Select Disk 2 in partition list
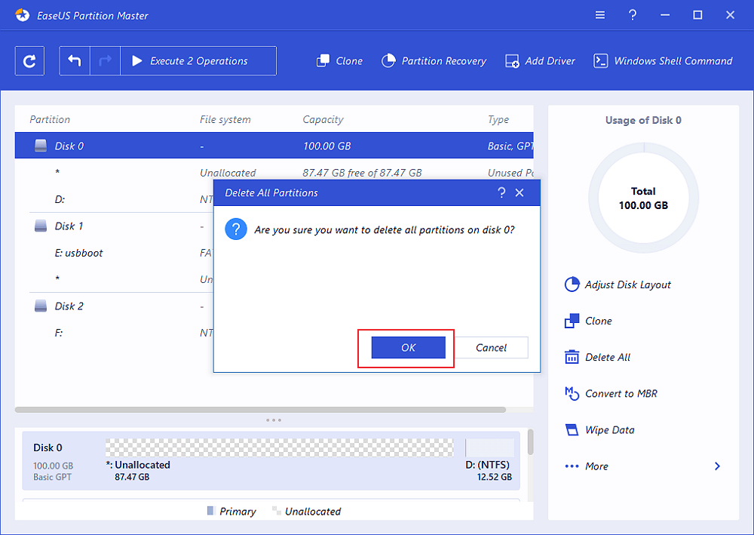This screenshot has height=535, width=754. pos(69,306)
